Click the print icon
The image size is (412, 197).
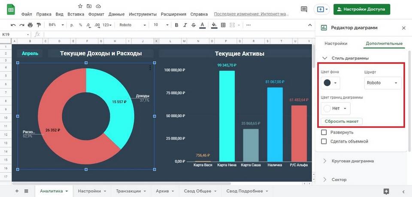[x=30, y=25]
